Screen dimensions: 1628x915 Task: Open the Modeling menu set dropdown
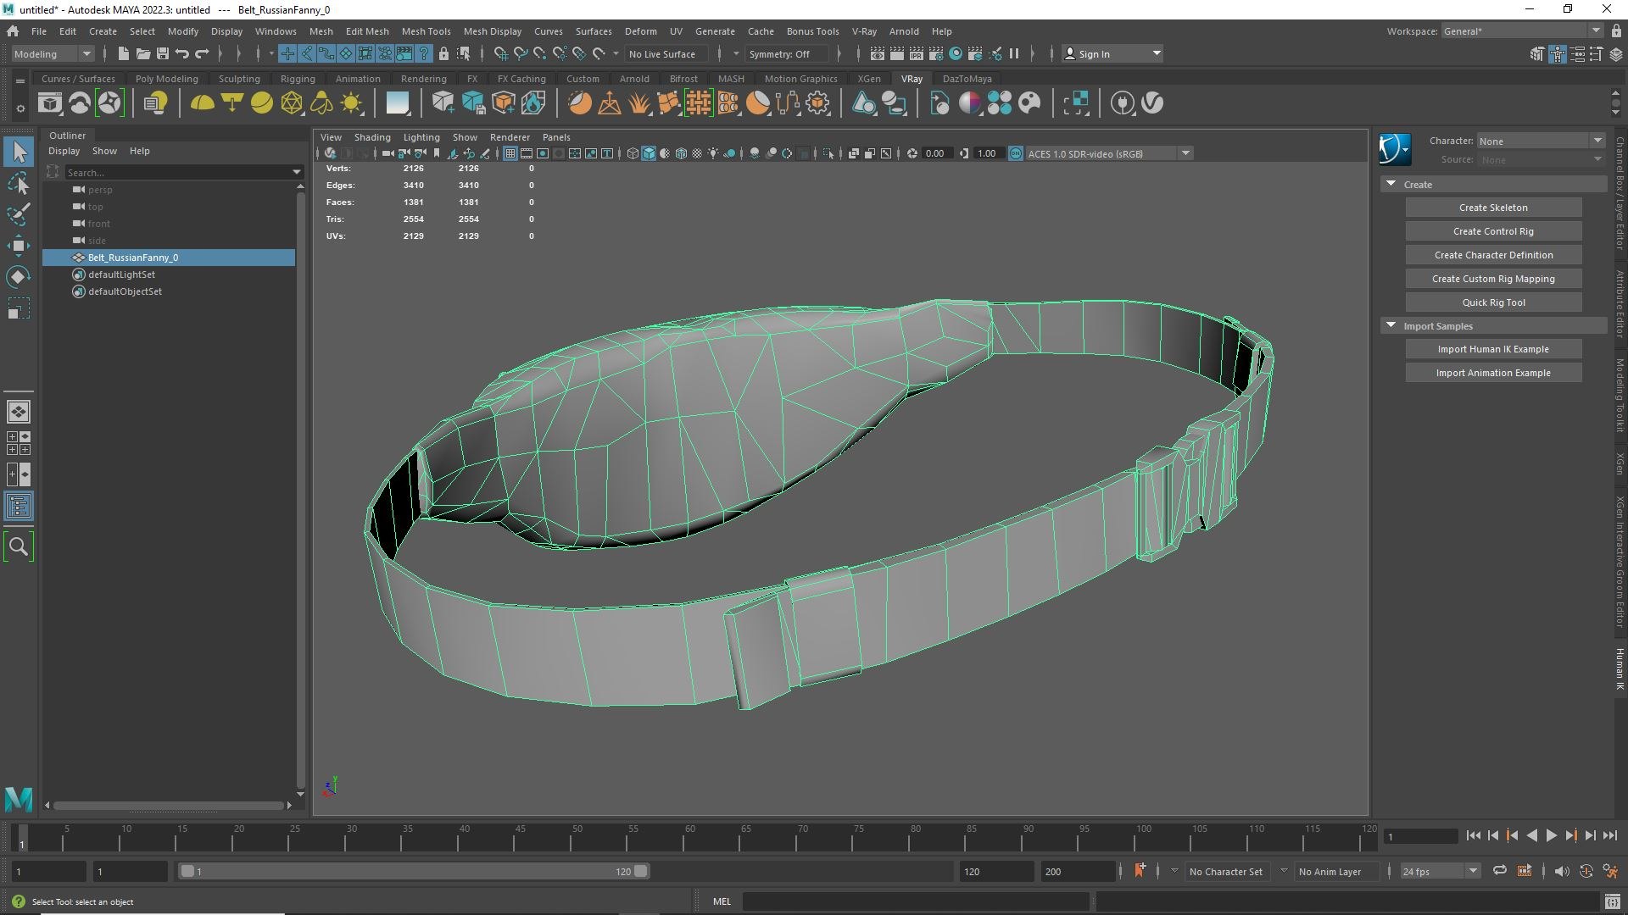(x=53, y=53)
